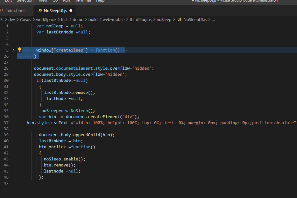The height and width of the screenshot is (198, 297).
Task: Select the workSpace breadcrumb segment
Action: [x=46, y=19]
